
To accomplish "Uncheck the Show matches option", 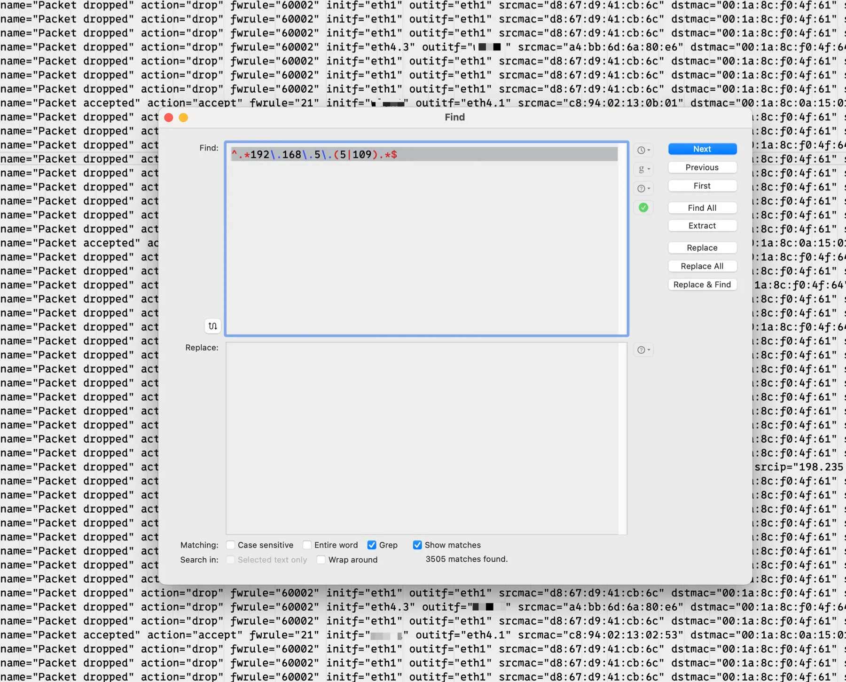I will point(417,545).
